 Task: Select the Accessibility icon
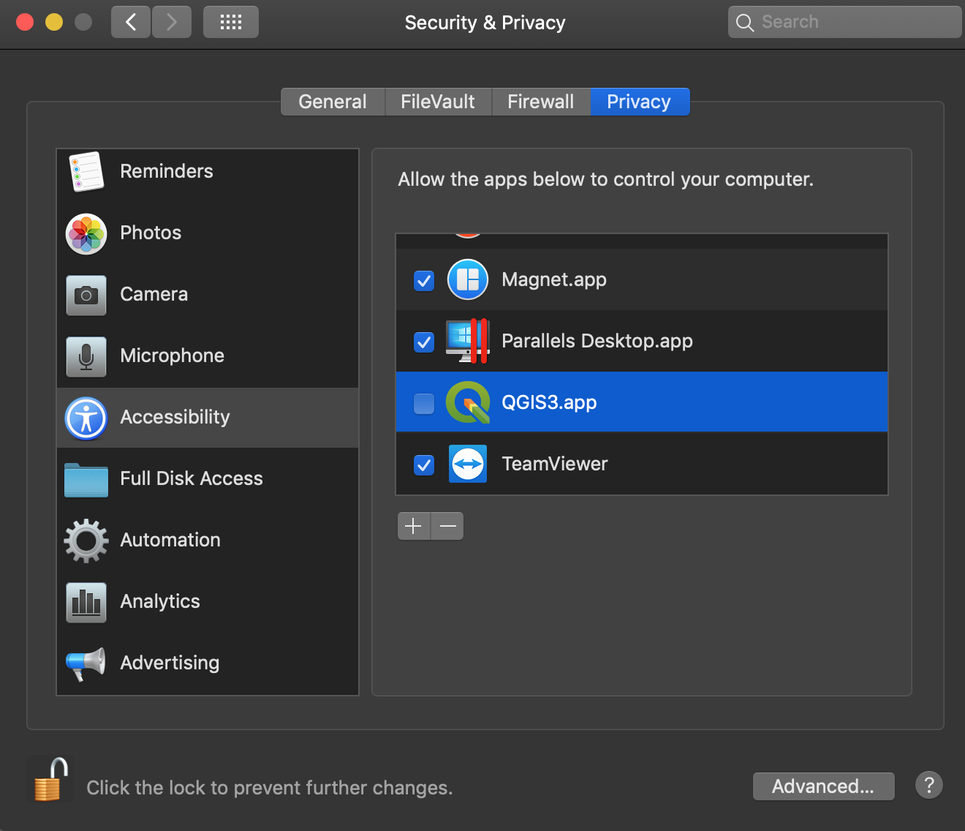coord(86,418)
